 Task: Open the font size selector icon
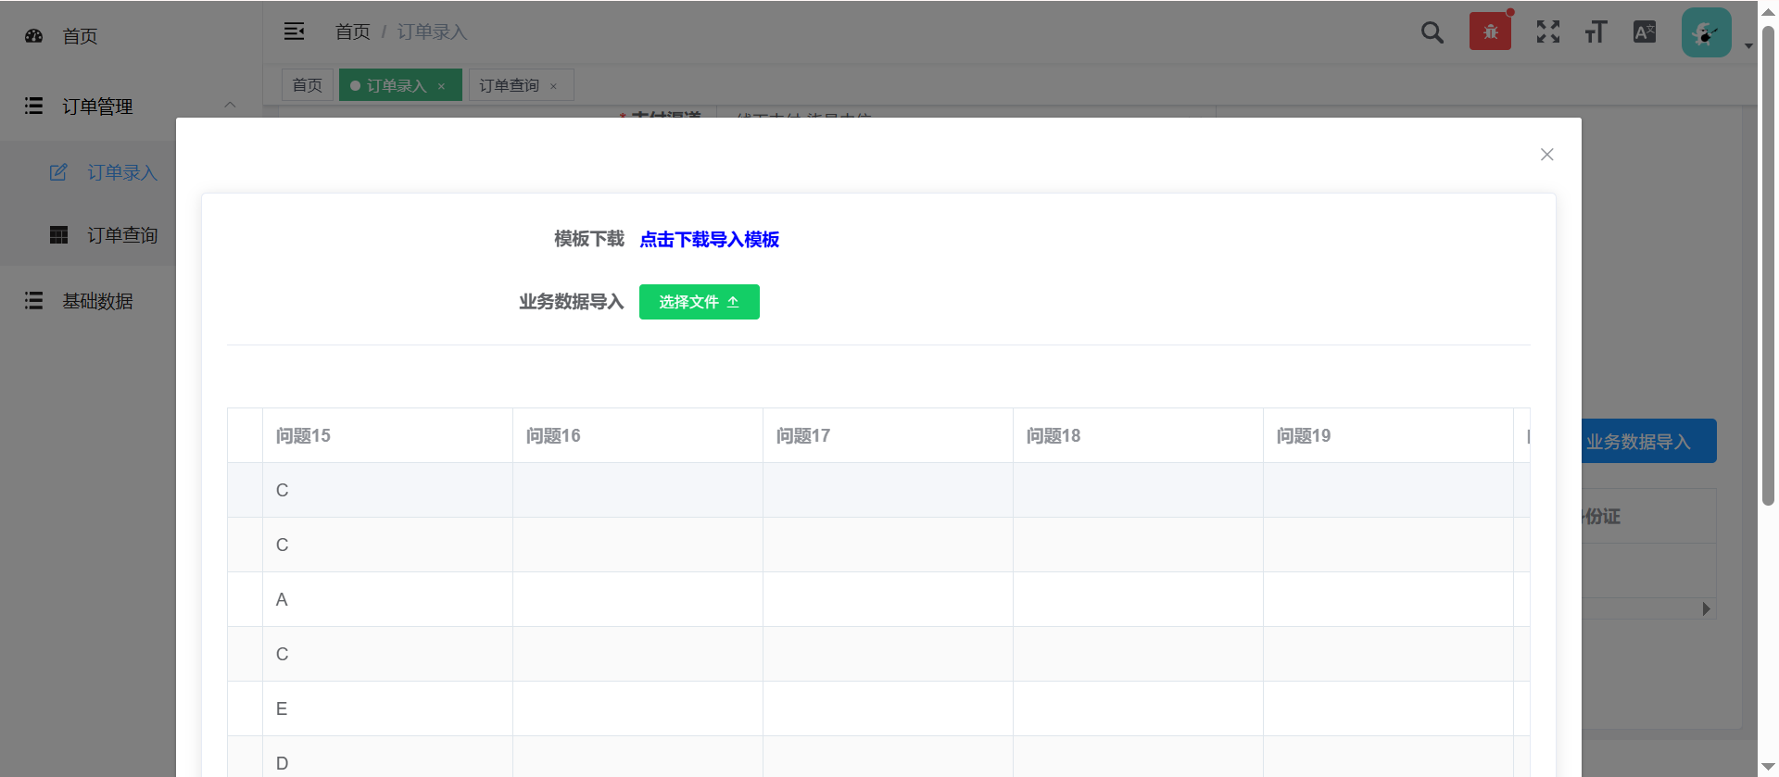pos(1596,32)
